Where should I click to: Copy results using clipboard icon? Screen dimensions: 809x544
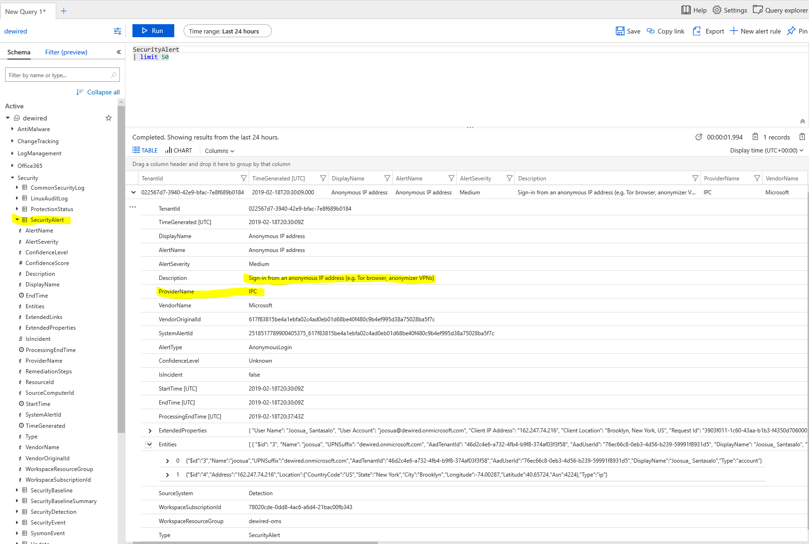tap(802, 137)
